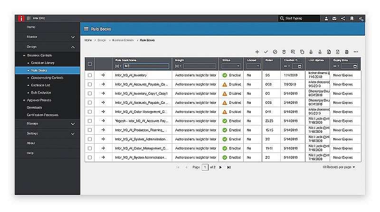Image resolution: width=380 pixels, height=212 pixels.
Task: Open the app grid launcher icon
Action: click(28, 18)
